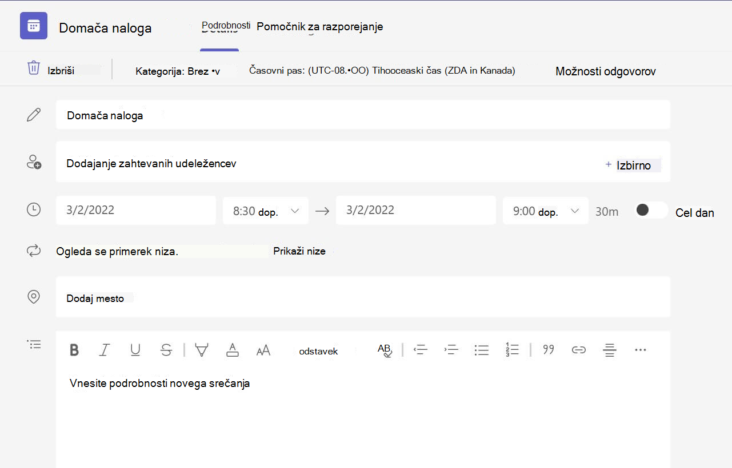Open the Prikaži nize link
Viewport: 732px width, 468px height.
click(x=299, y=251)
